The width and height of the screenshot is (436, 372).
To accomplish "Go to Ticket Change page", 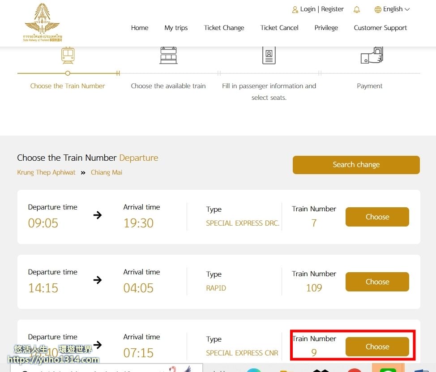I will tap(224, 28).
